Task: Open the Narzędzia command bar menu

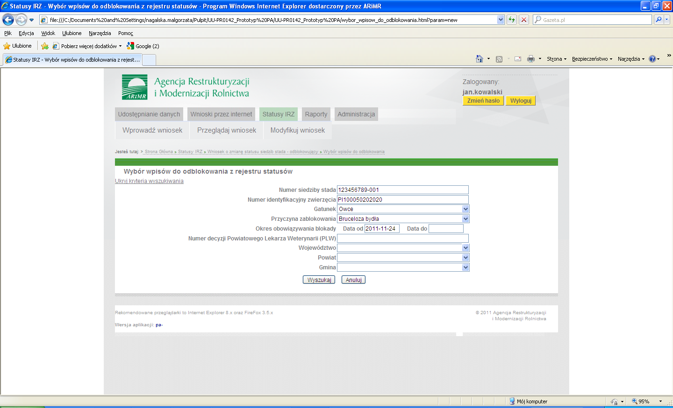Action: (631, 59)
